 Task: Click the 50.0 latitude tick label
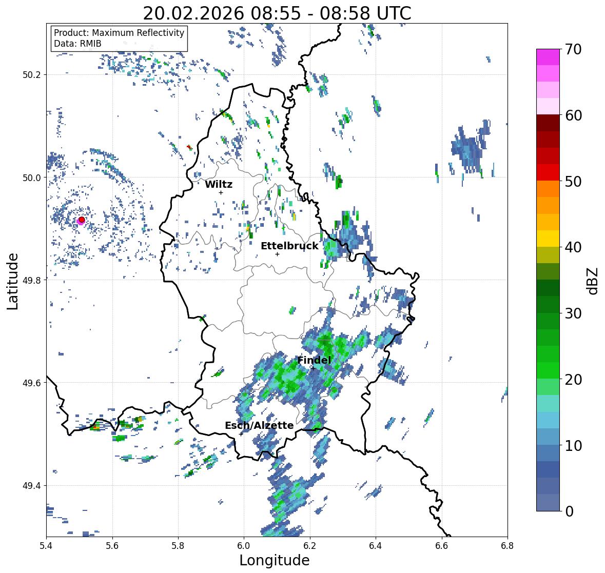coord(32,177)
